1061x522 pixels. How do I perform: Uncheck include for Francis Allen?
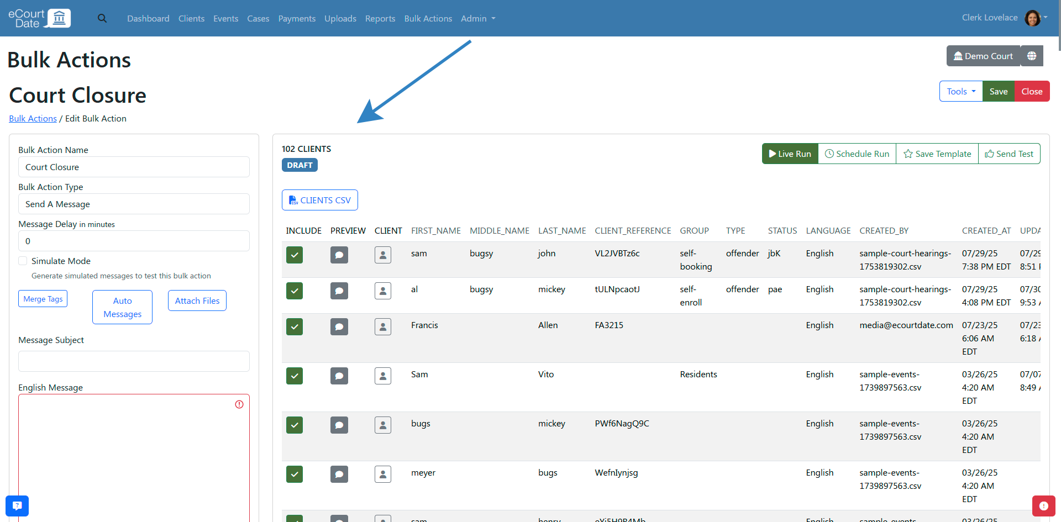[x=295, y=326]
